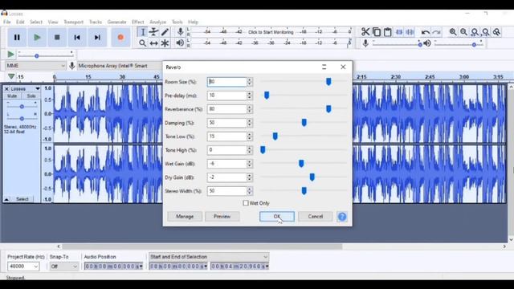This screenshot has width=514, height=289.
Task: Click the Zoom In magnifier
Action: click(453, 32)
